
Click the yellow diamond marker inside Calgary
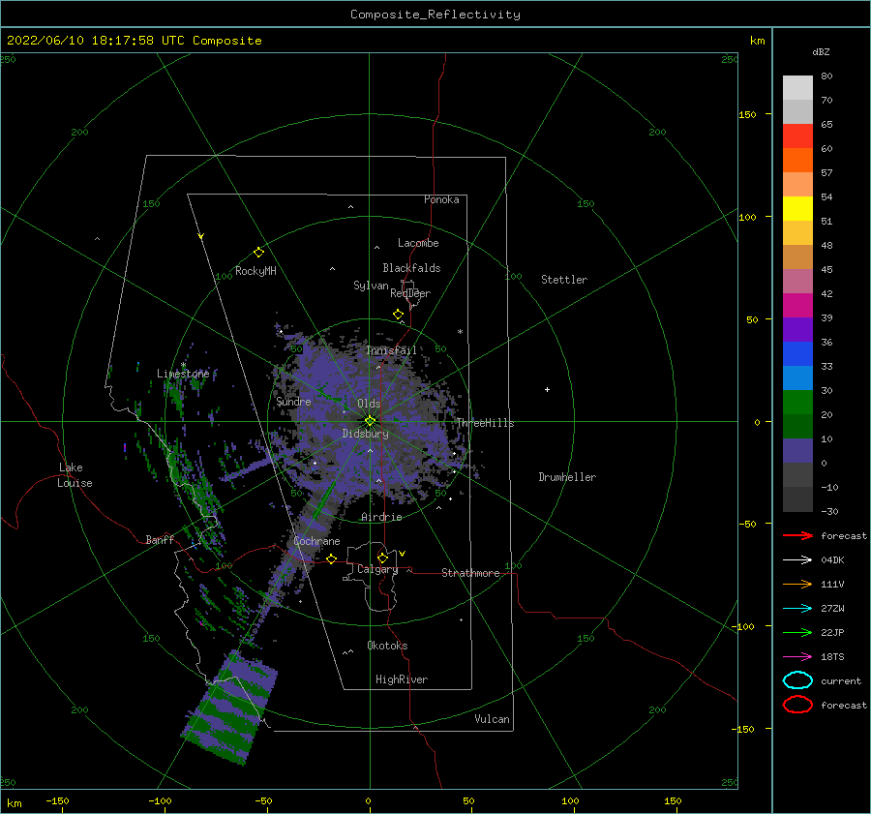[382, 558]
